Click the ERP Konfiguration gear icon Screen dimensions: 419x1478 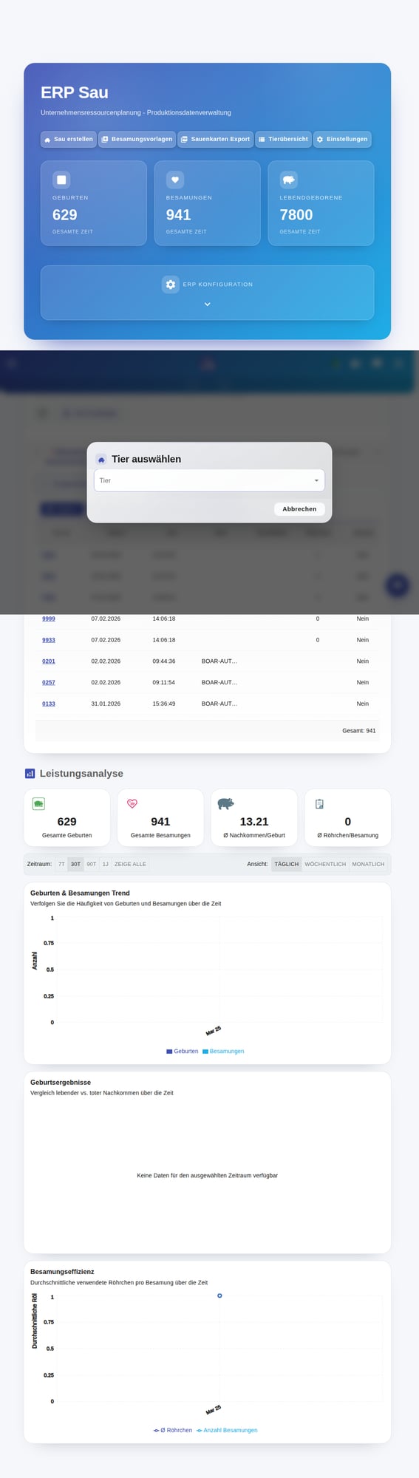coord(171,285)
